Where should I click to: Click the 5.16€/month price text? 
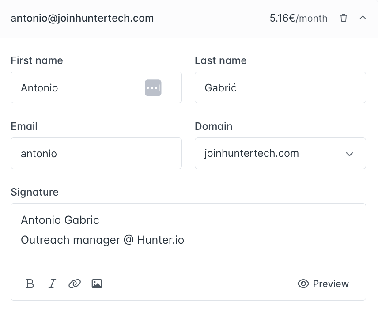click(299, 18)
